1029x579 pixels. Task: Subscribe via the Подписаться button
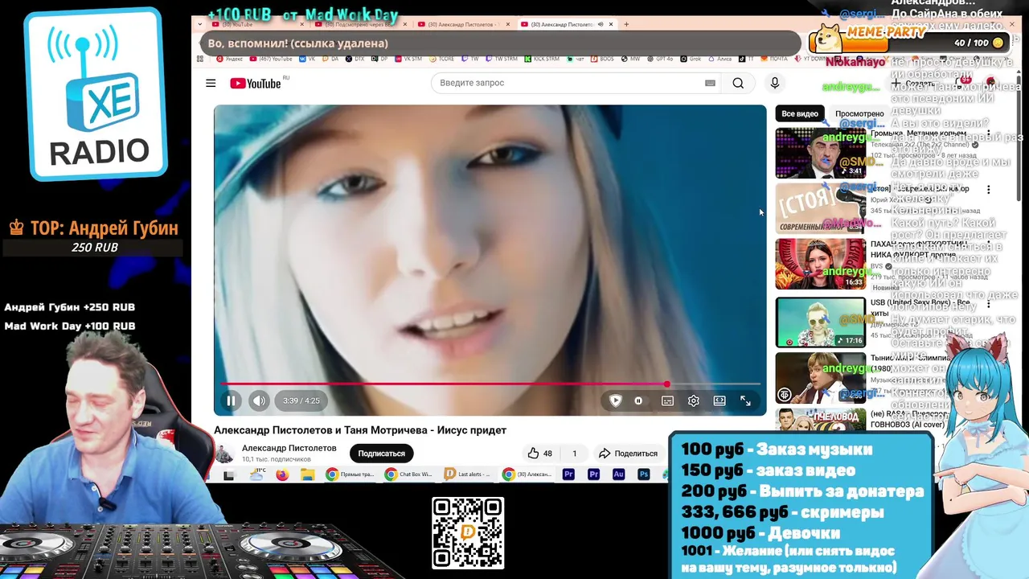[381, 454]
